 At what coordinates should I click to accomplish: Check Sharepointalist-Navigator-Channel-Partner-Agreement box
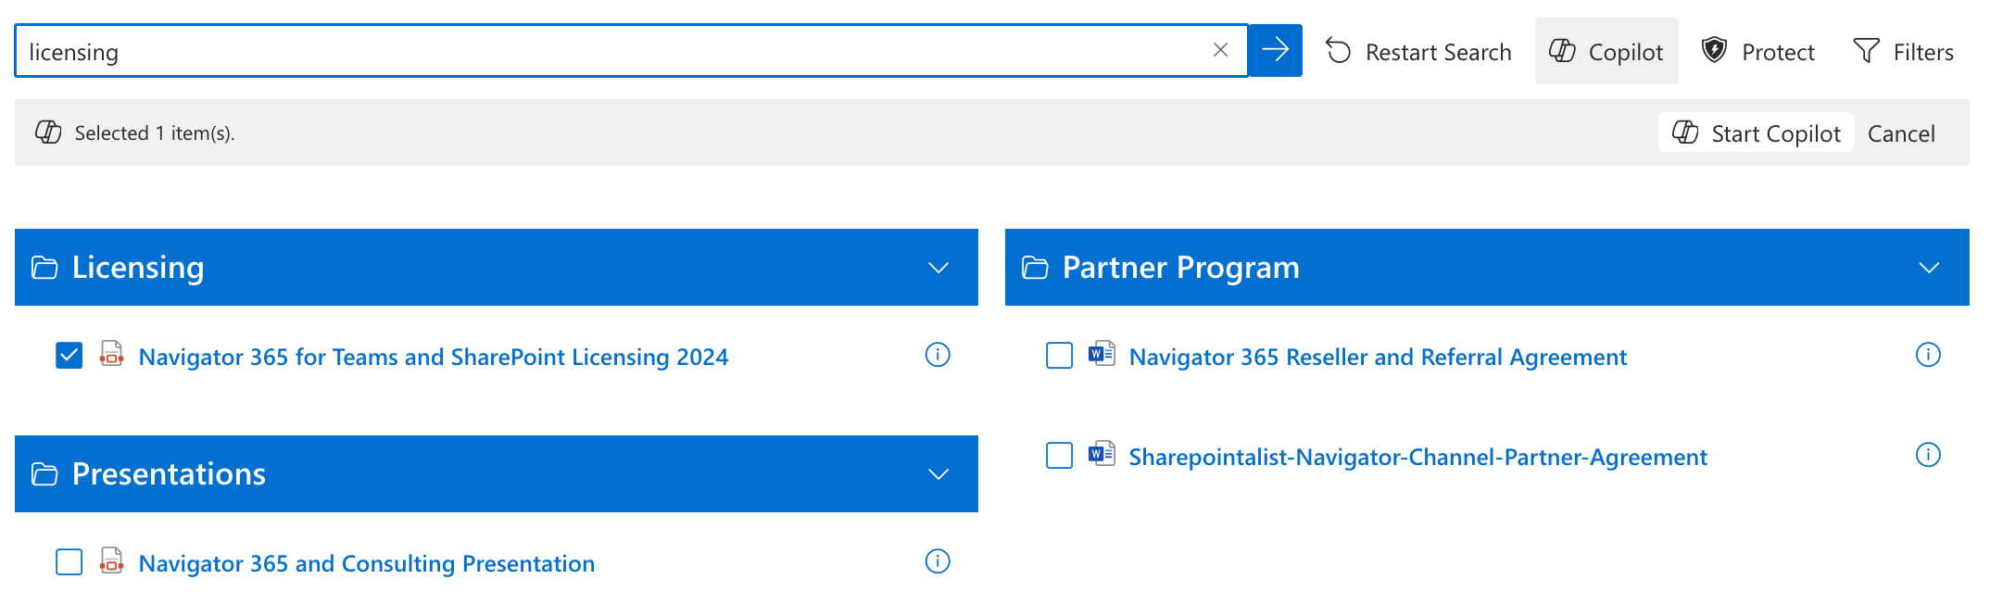[1059, 456]
